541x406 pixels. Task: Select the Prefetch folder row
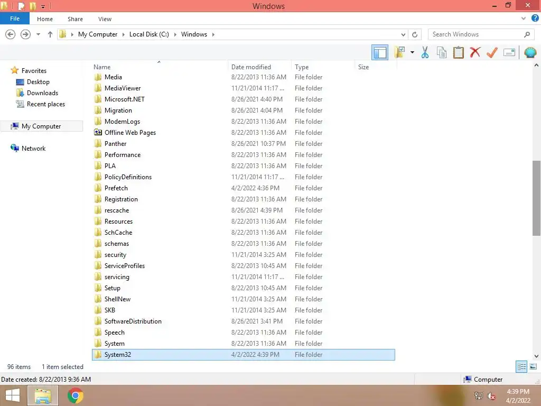243,188
